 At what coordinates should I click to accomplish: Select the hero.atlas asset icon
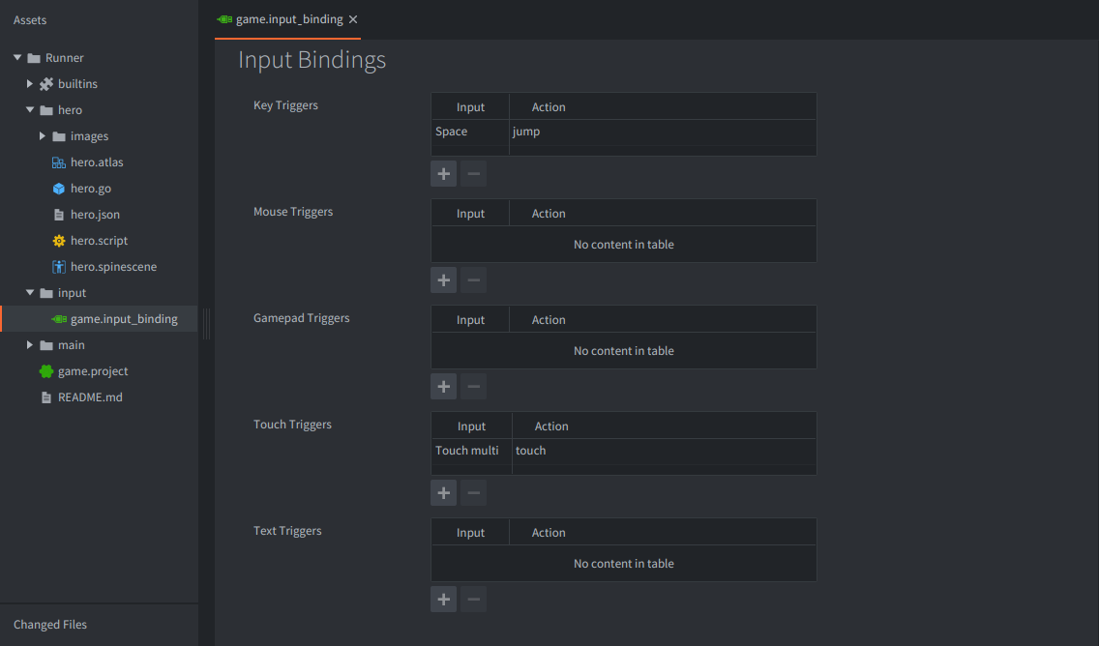[58, 161]
